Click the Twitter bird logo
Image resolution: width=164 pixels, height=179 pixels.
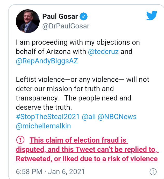click(152, 16)
